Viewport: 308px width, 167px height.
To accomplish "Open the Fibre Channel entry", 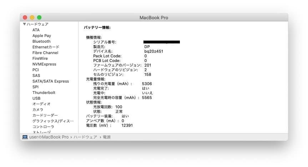I will point(45,53).
